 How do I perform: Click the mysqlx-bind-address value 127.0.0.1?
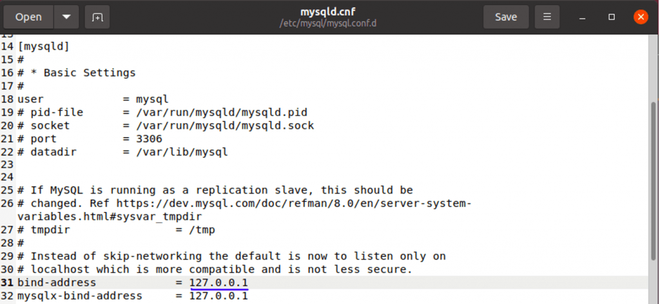click(x=218, y=296)
